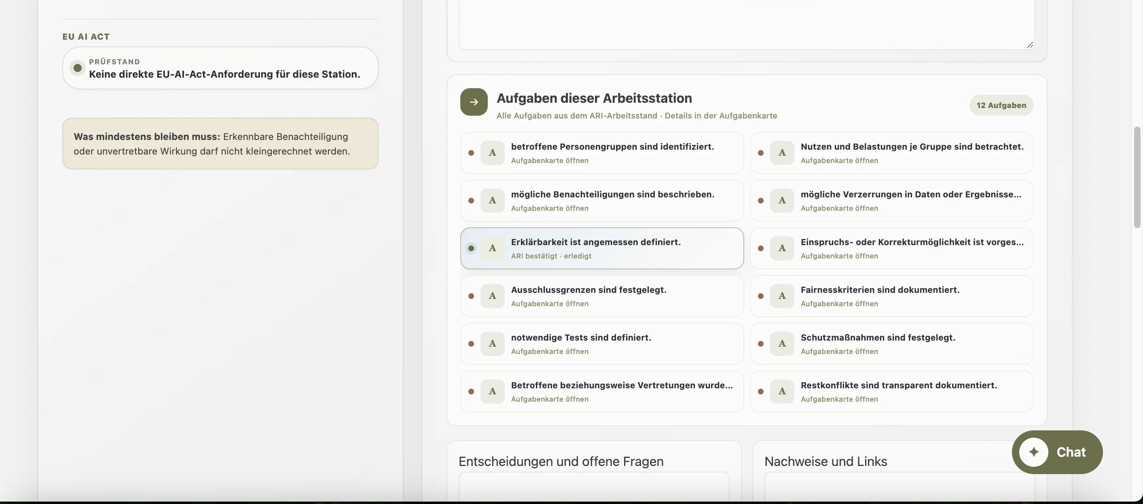Viewport: 1143px width, 504px height.
Task: Click the Prüfstand status dot under EU AI Act
Action: pos(78,68)
